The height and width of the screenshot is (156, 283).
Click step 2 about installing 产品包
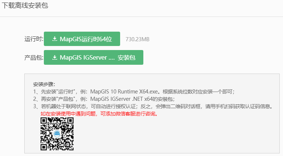(x=104, y=99)
